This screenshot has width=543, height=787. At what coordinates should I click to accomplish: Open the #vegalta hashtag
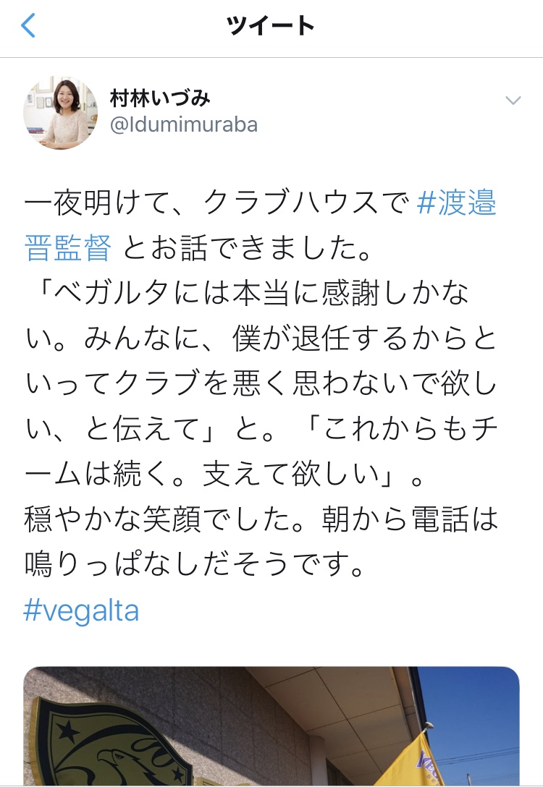81,612
